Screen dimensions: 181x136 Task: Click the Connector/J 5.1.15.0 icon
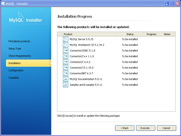click(65, 67)
